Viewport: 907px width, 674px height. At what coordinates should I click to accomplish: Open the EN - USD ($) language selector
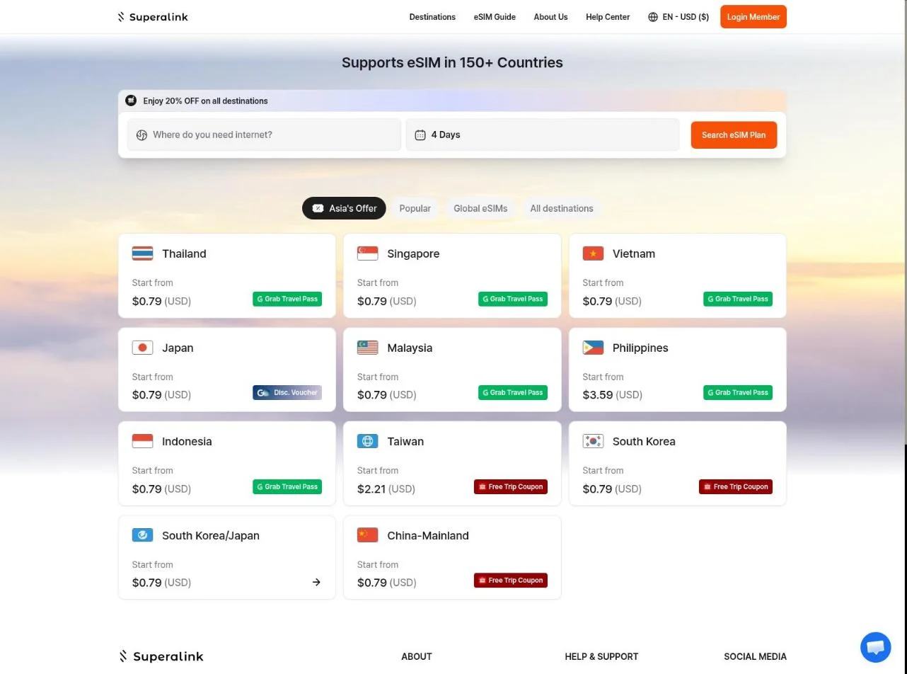678,17
